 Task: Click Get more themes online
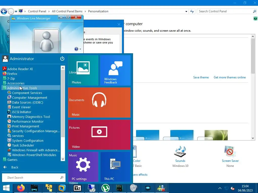(230, 77)
